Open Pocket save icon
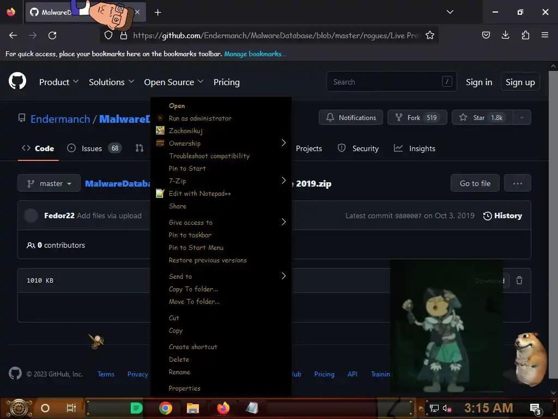This screenshot has width=558, height=419. pyautogui.click(x=486, y=35)
